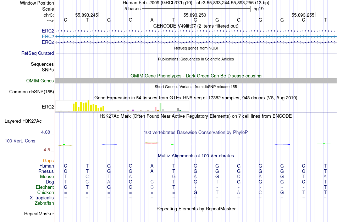Click the Human row's A base
Screen dimensions: 337x222
(152, 166)
